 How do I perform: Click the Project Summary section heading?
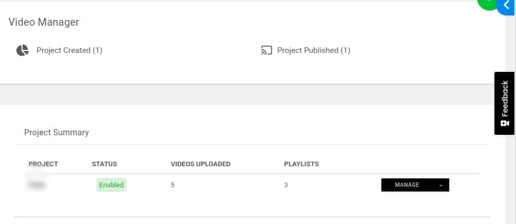click(57, 133)
